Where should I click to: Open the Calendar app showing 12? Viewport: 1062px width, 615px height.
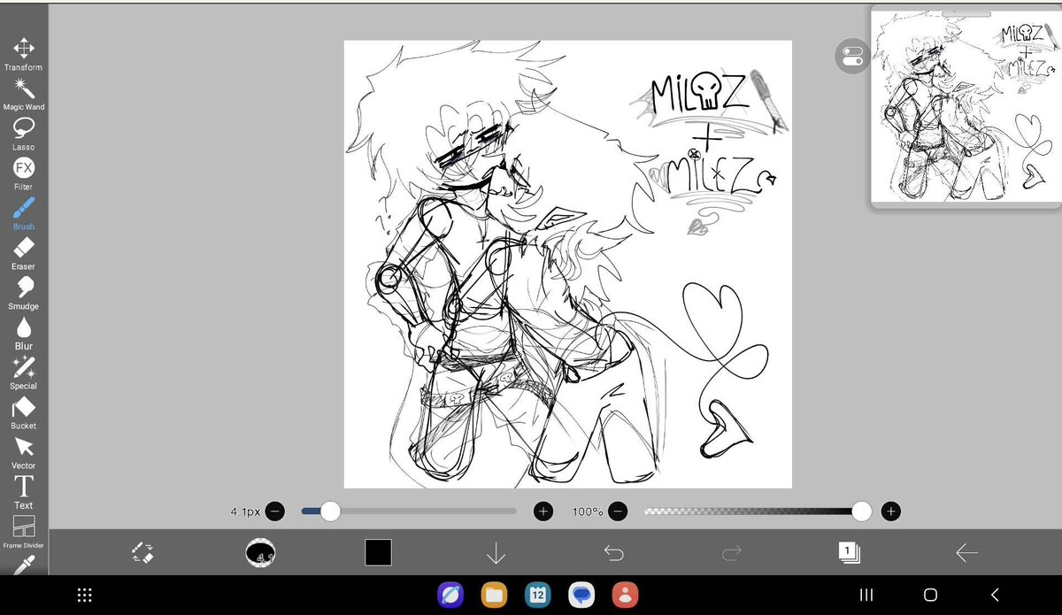(537, 595)
